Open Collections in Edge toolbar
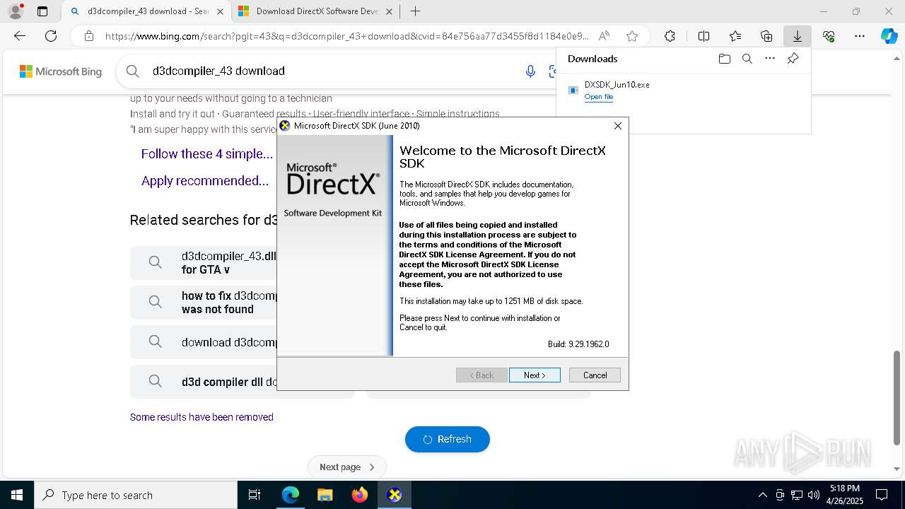Image resolution: width=905 pixels, height=509 pixels. 766,36
